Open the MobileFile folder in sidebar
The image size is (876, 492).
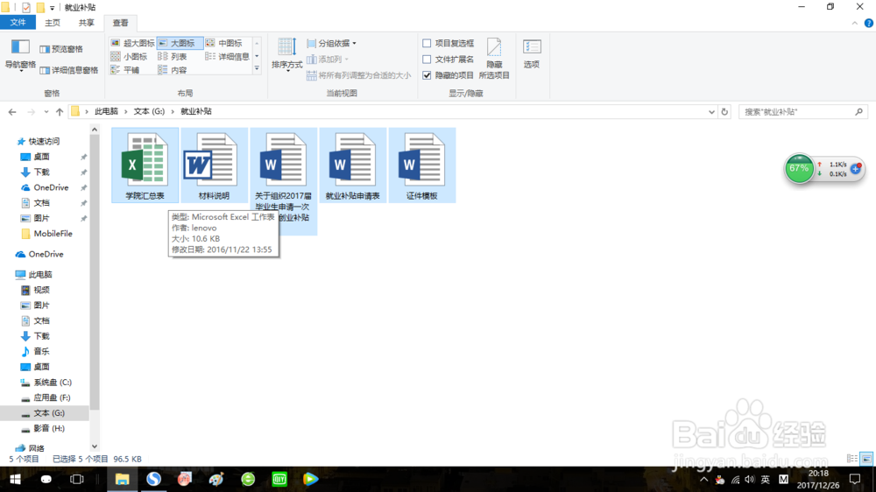[x=53, y=234]
